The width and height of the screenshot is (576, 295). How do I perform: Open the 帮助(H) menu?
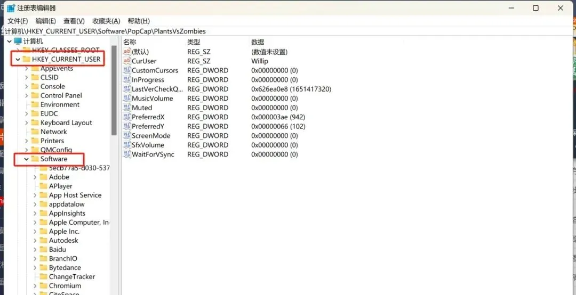[x=139, y=21]
